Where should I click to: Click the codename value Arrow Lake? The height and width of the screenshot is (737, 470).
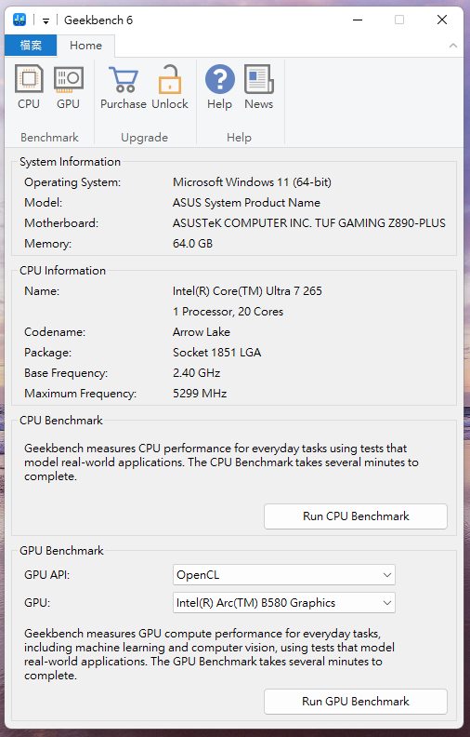[202, 332]
